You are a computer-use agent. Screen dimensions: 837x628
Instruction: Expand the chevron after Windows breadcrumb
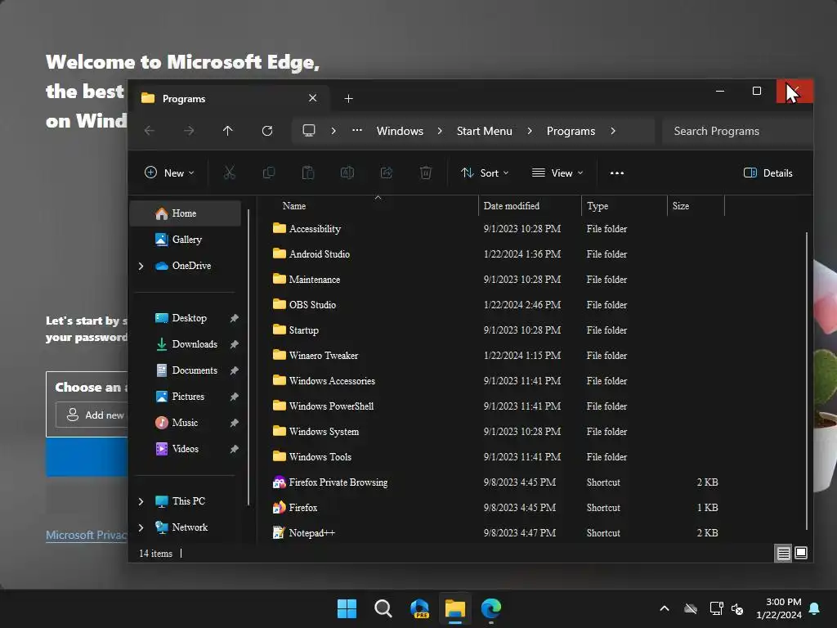(x=440, y=131)
